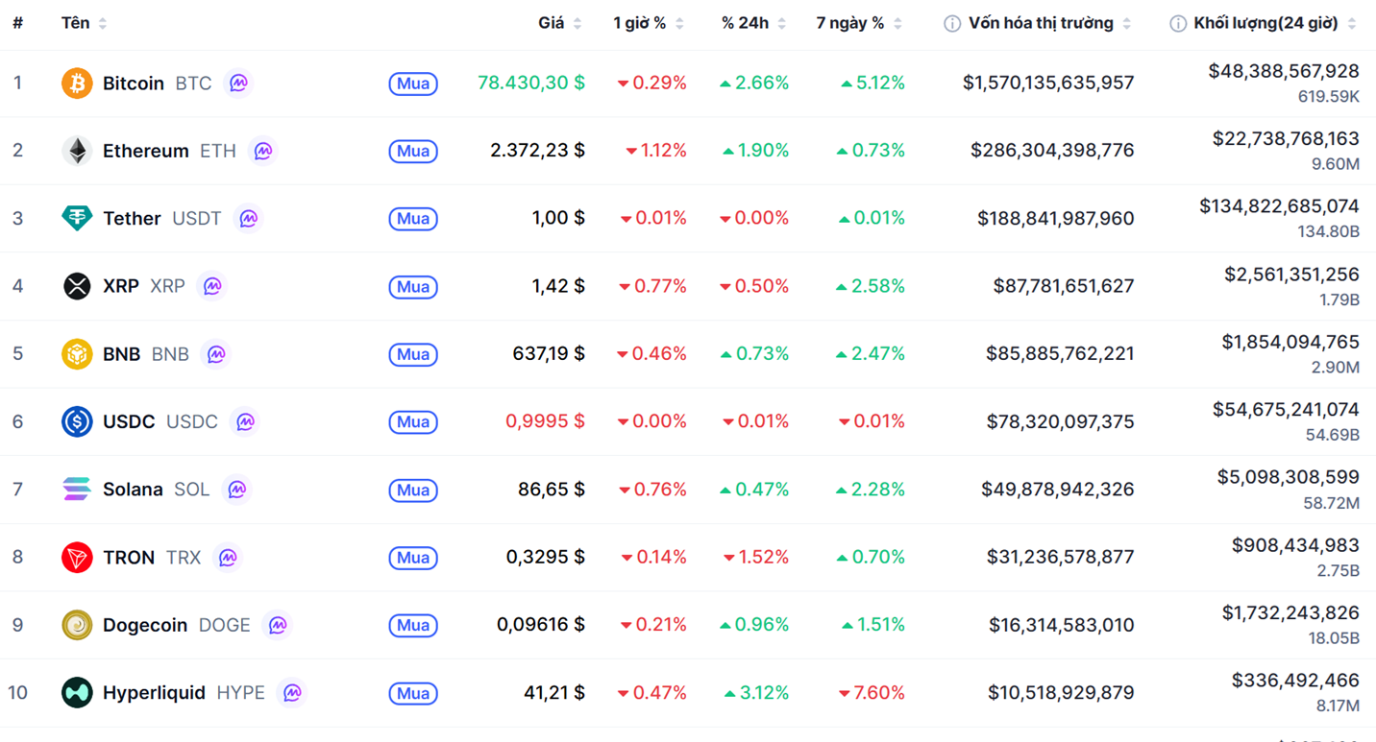Click the Mua button for Dogecoin
The width and height of the screenshot is (1376, 742).
(x=413, y=625)
